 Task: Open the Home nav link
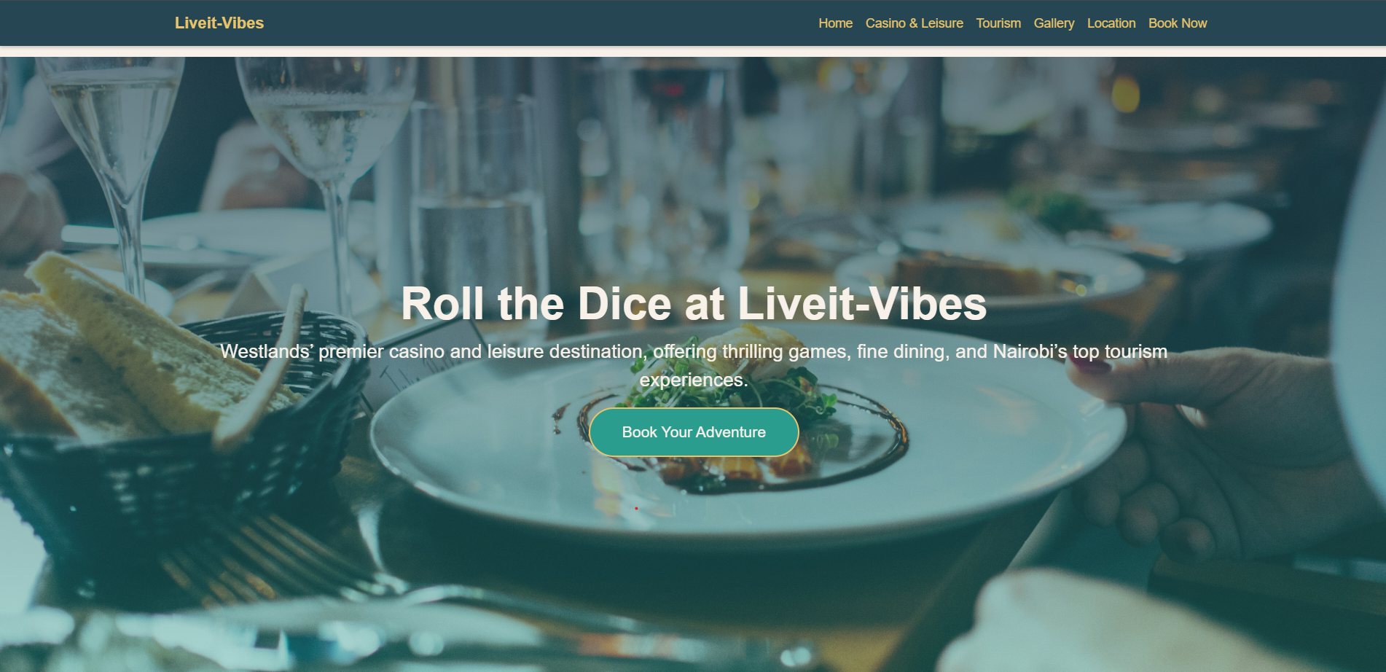[835, 23]
